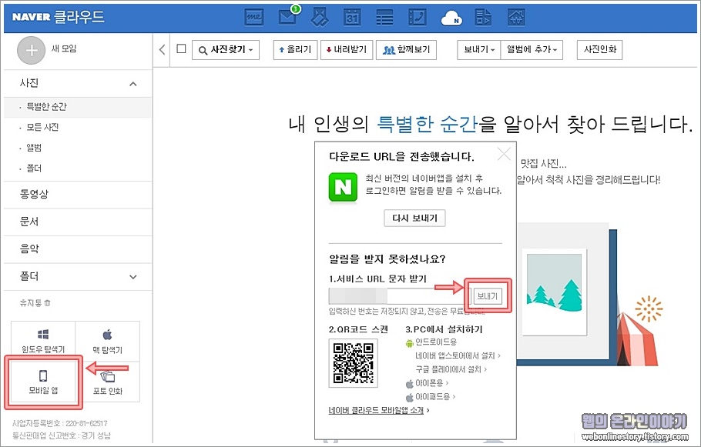Open the 동영상 section
701x447 pixels.
click(34, 194)
